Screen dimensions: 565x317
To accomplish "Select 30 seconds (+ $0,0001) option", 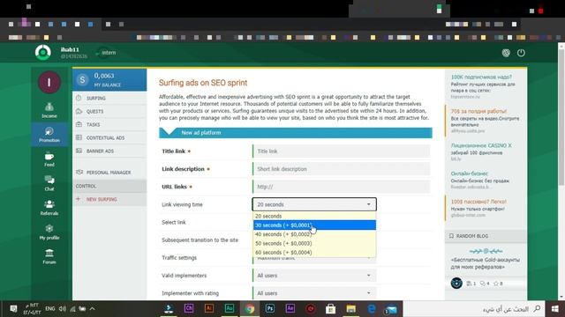I will tap(314, 225).
